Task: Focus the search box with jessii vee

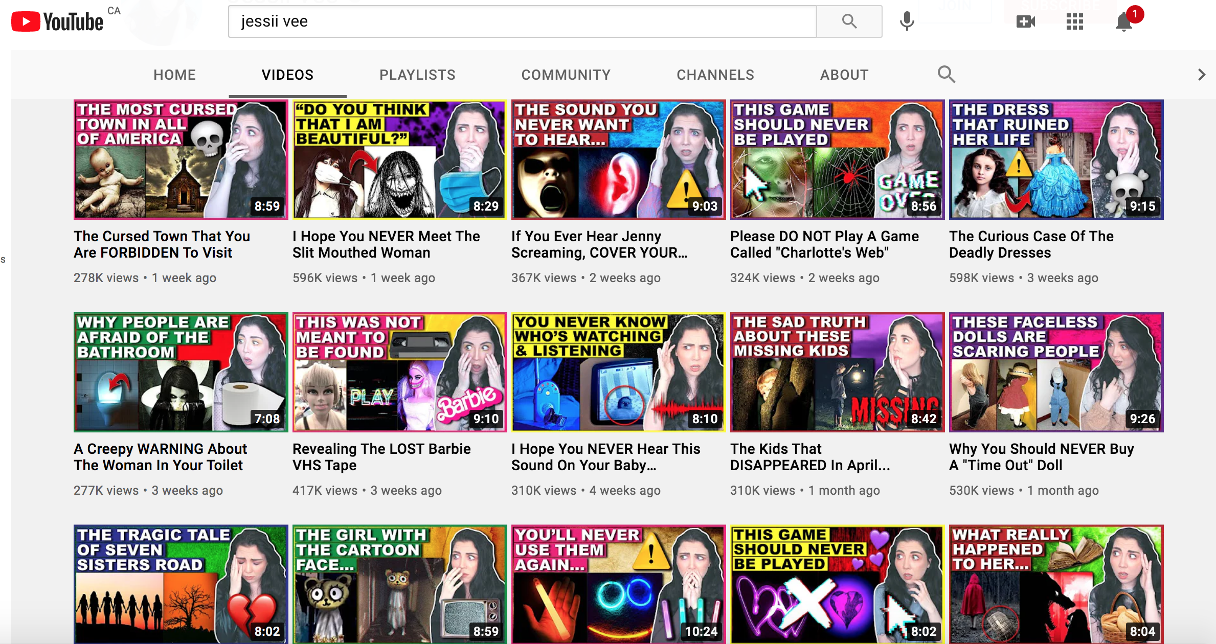Action: click(522, 21)
